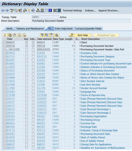Image resolution: width=132 pixels, height=151 pixels.
Task: Click the Delete Row icon
Action: pyautogui.click(x=25, y=35)
